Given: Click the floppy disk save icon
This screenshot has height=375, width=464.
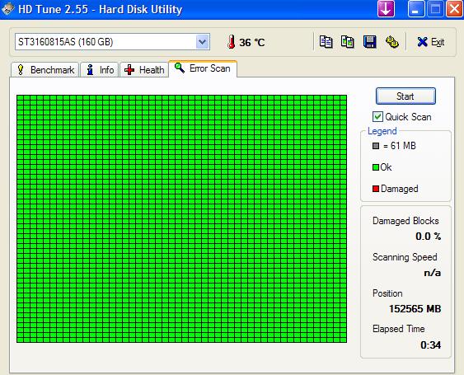Looking at the screenshot, I should (369, 42).
